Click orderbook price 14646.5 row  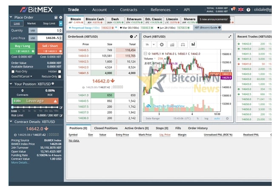pos(102,50)
